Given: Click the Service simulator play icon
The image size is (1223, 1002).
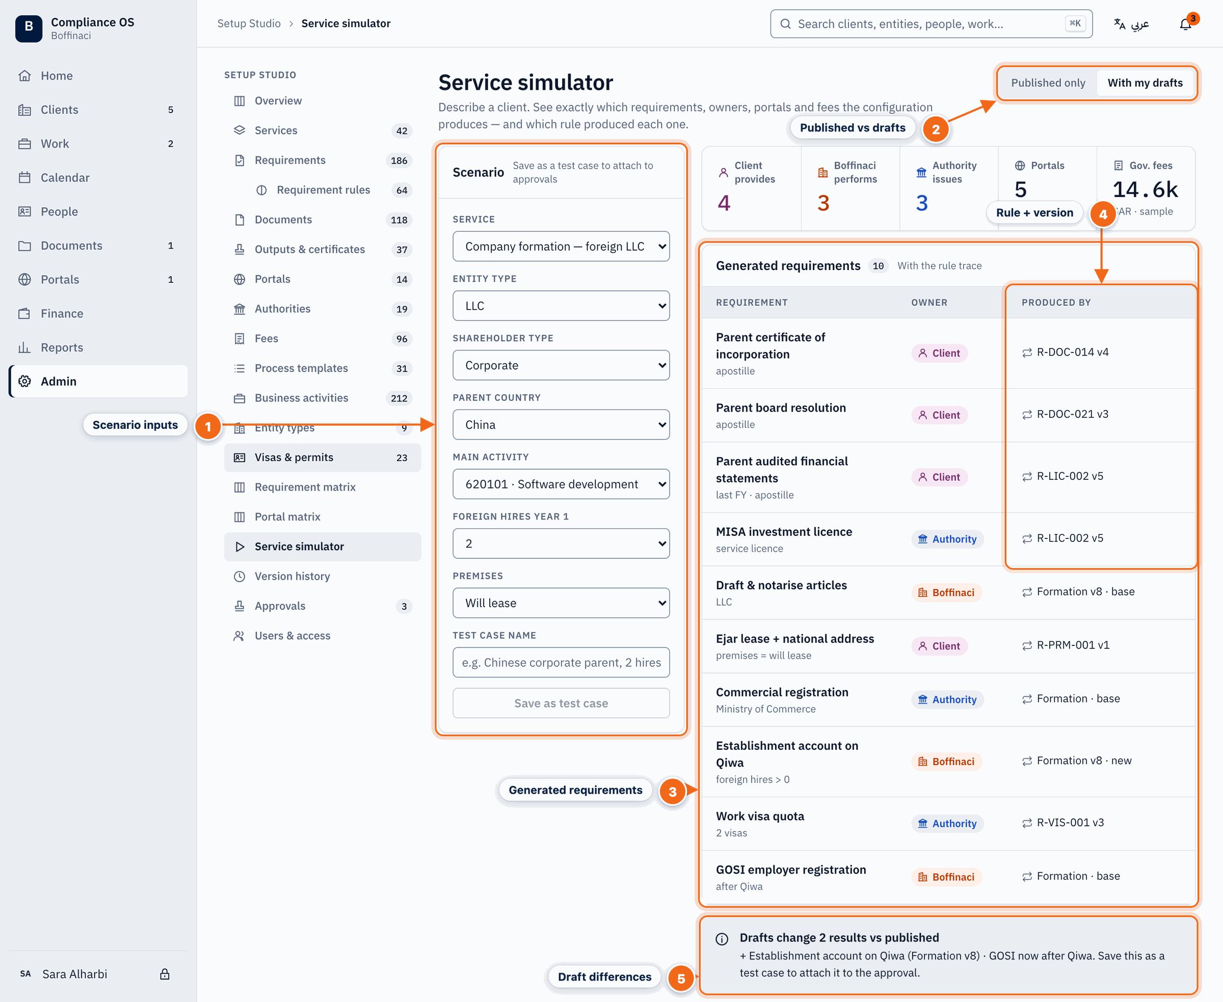Looking at the screenshot, I should 240,547.
